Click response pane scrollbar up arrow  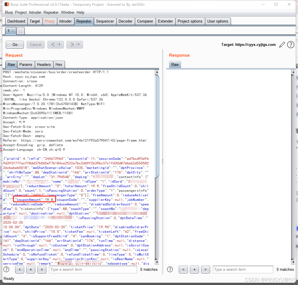[x=293, y=72]
